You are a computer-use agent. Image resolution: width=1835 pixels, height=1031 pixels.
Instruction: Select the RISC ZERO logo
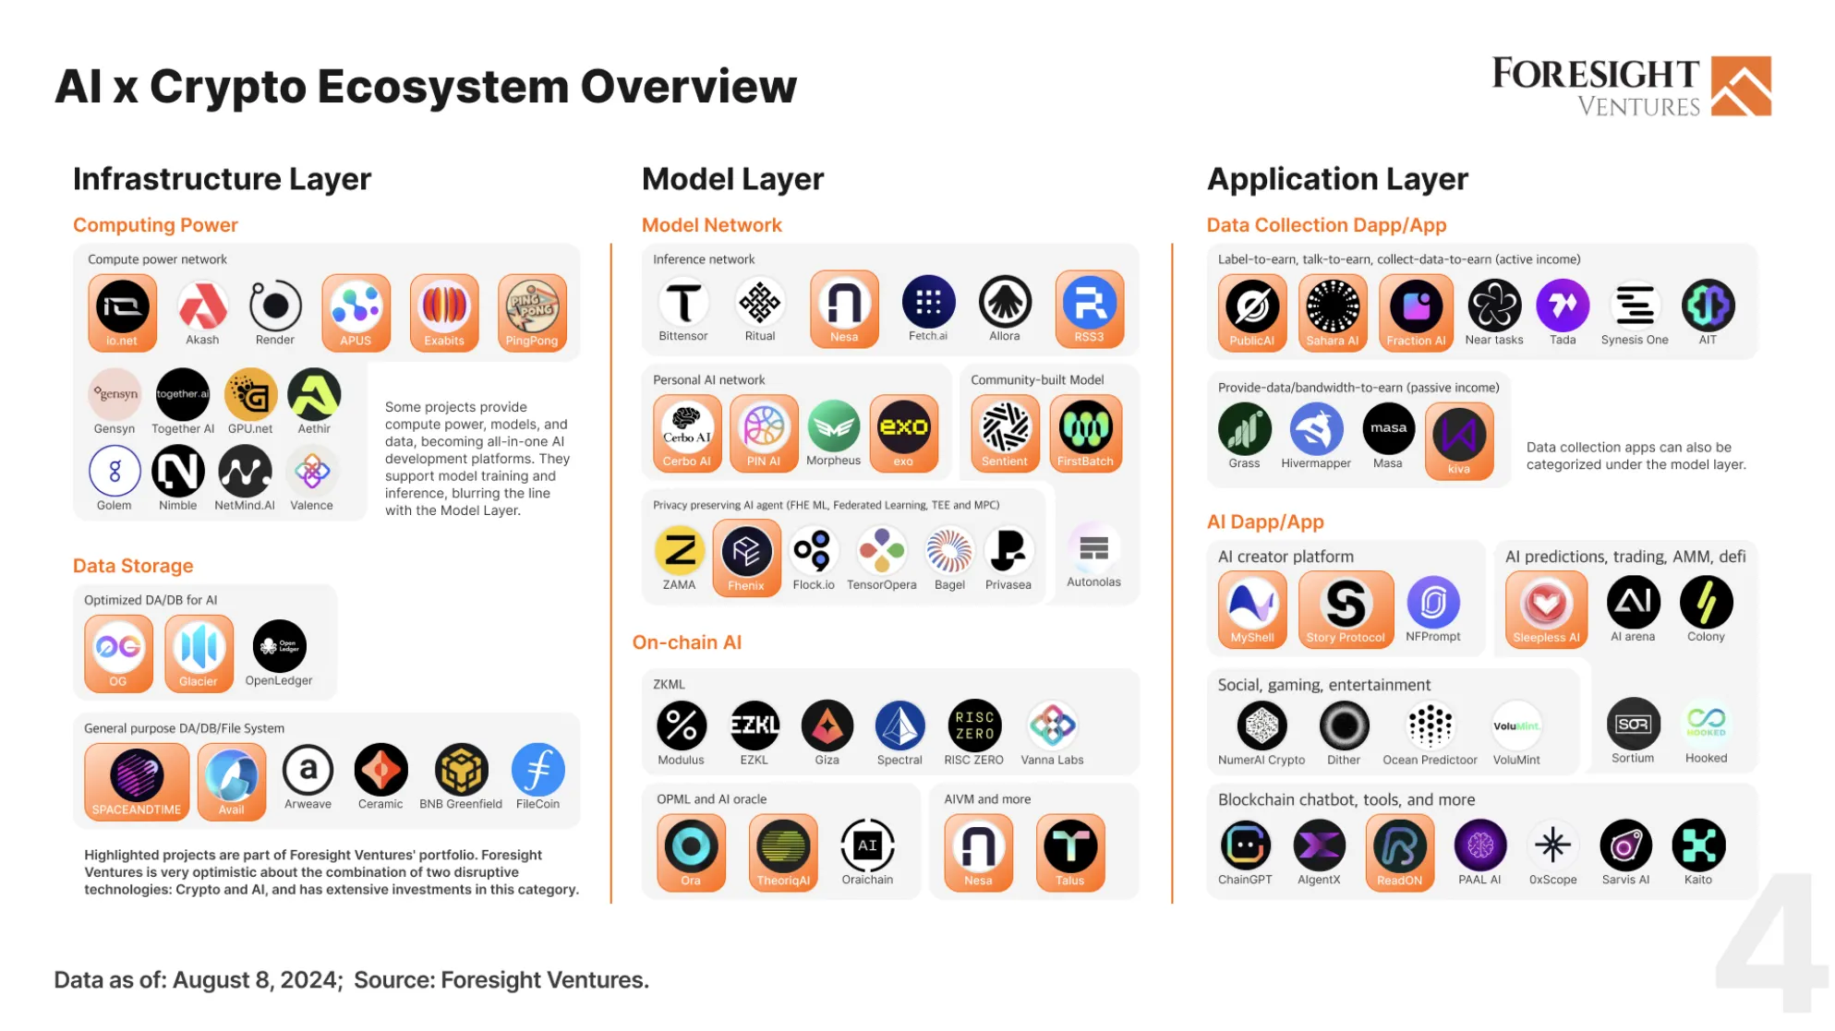974,726
